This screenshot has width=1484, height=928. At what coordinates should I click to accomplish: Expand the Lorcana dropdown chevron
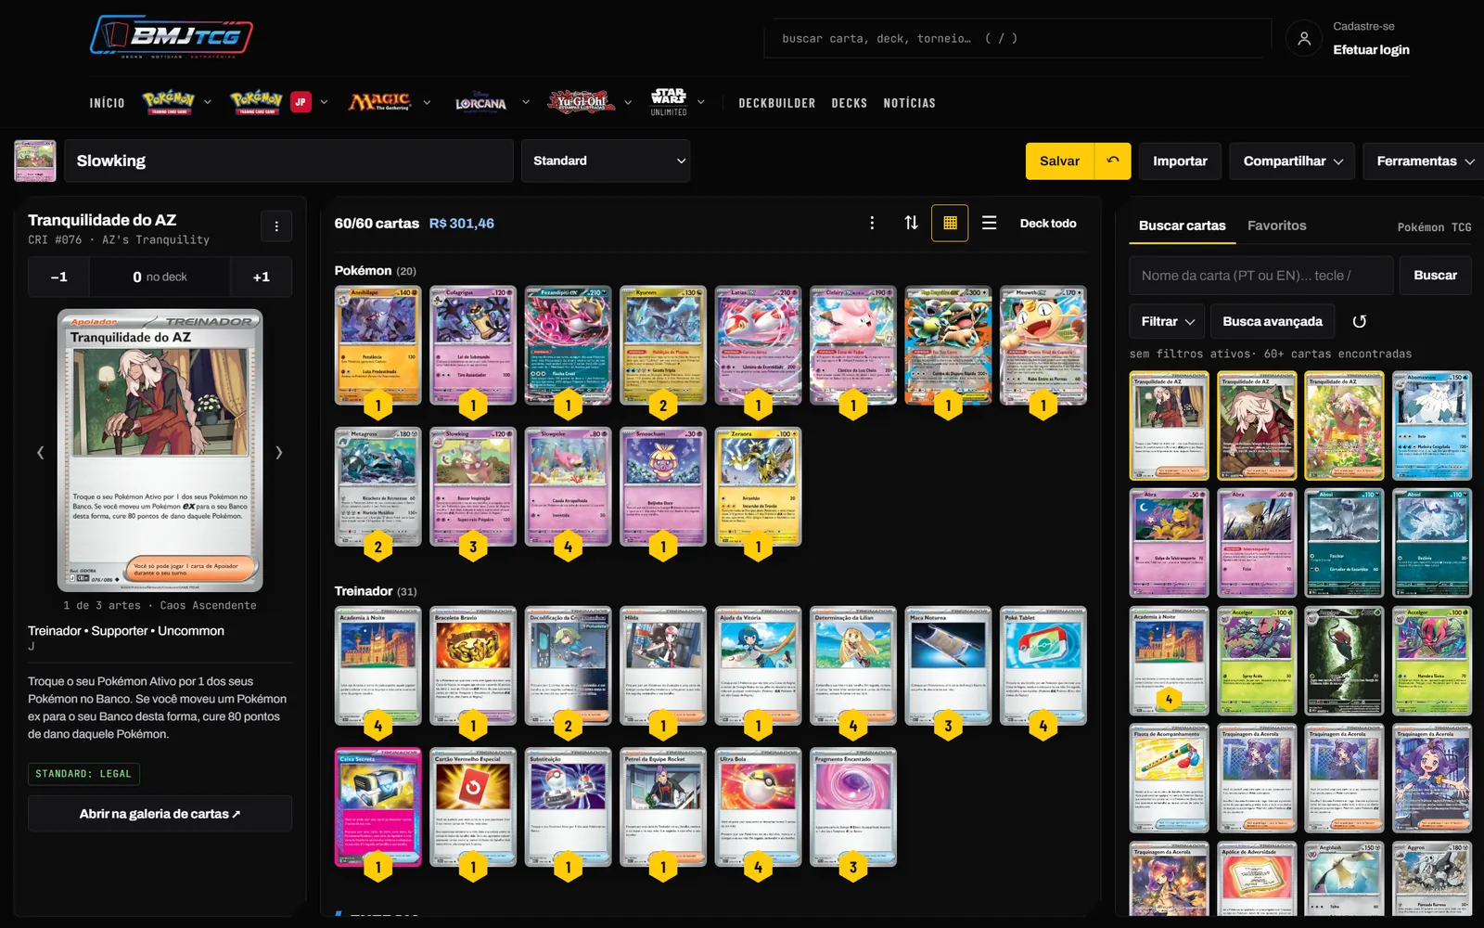click(x=526, y=102)
